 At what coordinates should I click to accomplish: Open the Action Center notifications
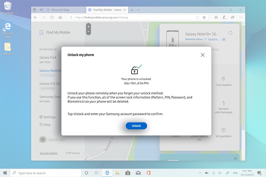(259, 173)
